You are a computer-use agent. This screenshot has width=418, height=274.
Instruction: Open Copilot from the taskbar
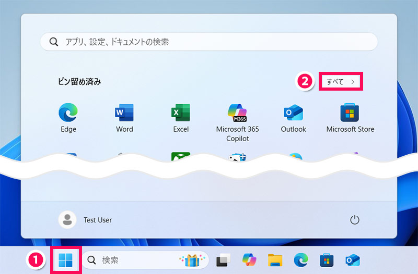249,259
